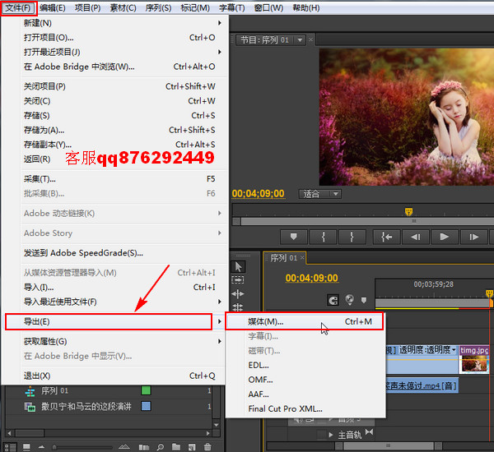Open the 窗口(W) menu in menu bar
The width and height of the screenshot is (494, 452).
(x=268, y=7)
